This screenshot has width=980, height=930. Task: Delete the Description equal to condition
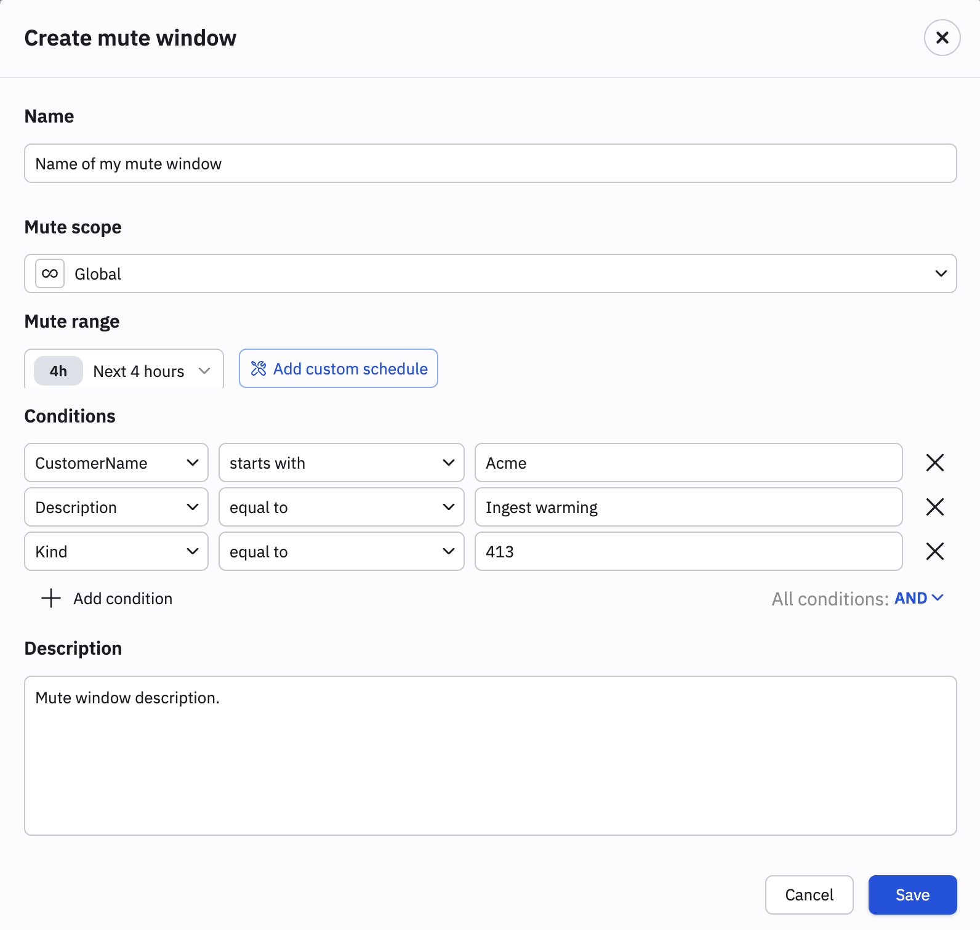click(x=934, y=507)
